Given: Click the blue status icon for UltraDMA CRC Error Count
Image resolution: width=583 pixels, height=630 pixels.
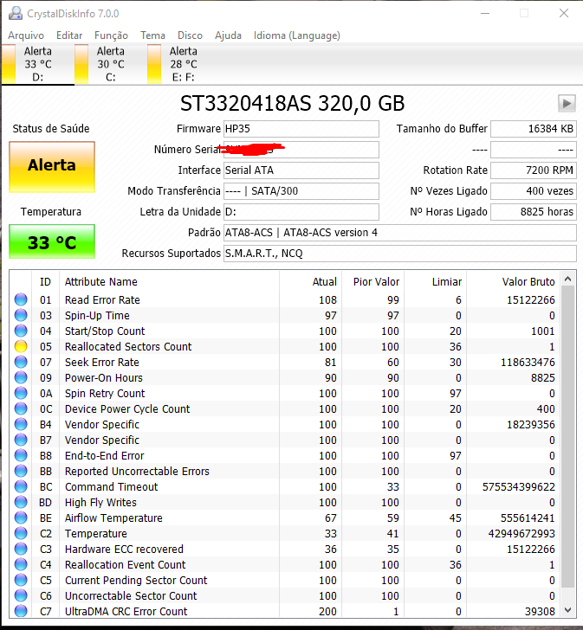Looking at the screenshot, I should click(x=21, y=611).
